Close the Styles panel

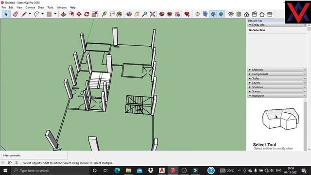point(305,78)
